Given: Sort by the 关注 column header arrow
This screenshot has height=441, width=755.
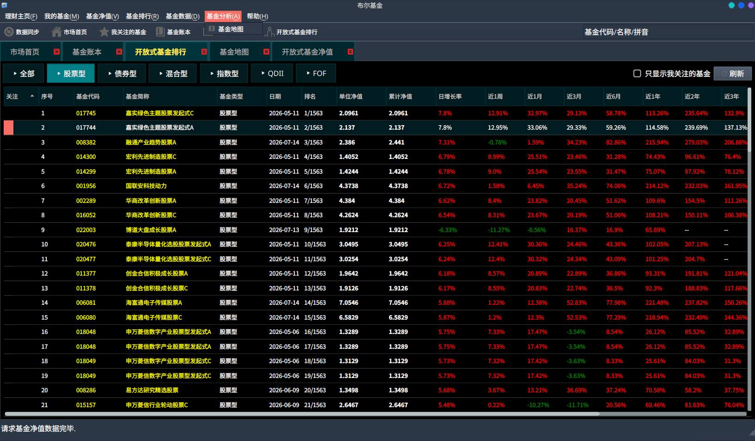Looking at the screenshot, I should tap(32, 96).
